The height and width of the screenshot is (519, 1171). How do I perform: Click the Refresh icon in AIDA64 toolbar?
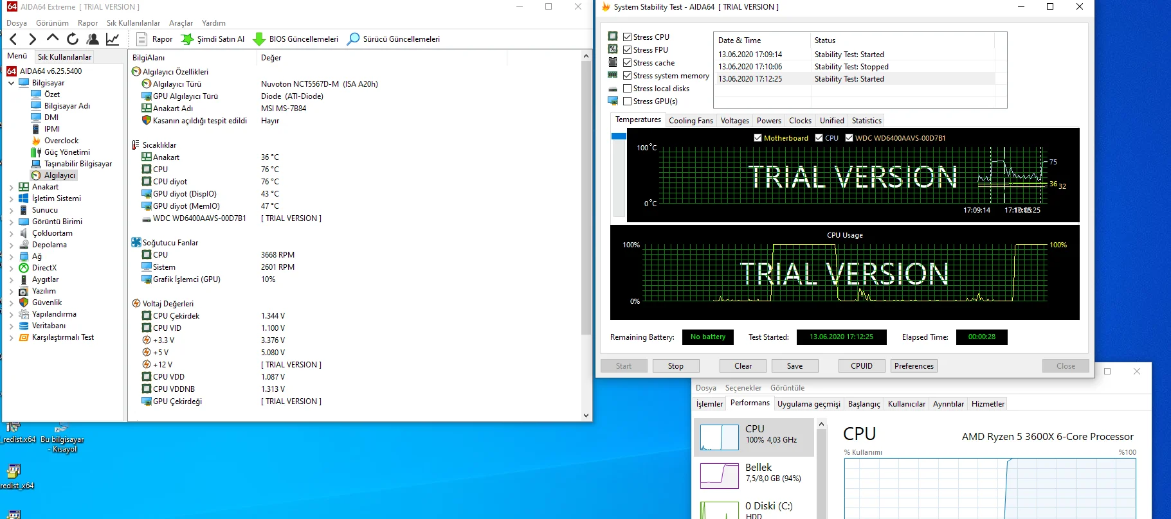(73, 39)
